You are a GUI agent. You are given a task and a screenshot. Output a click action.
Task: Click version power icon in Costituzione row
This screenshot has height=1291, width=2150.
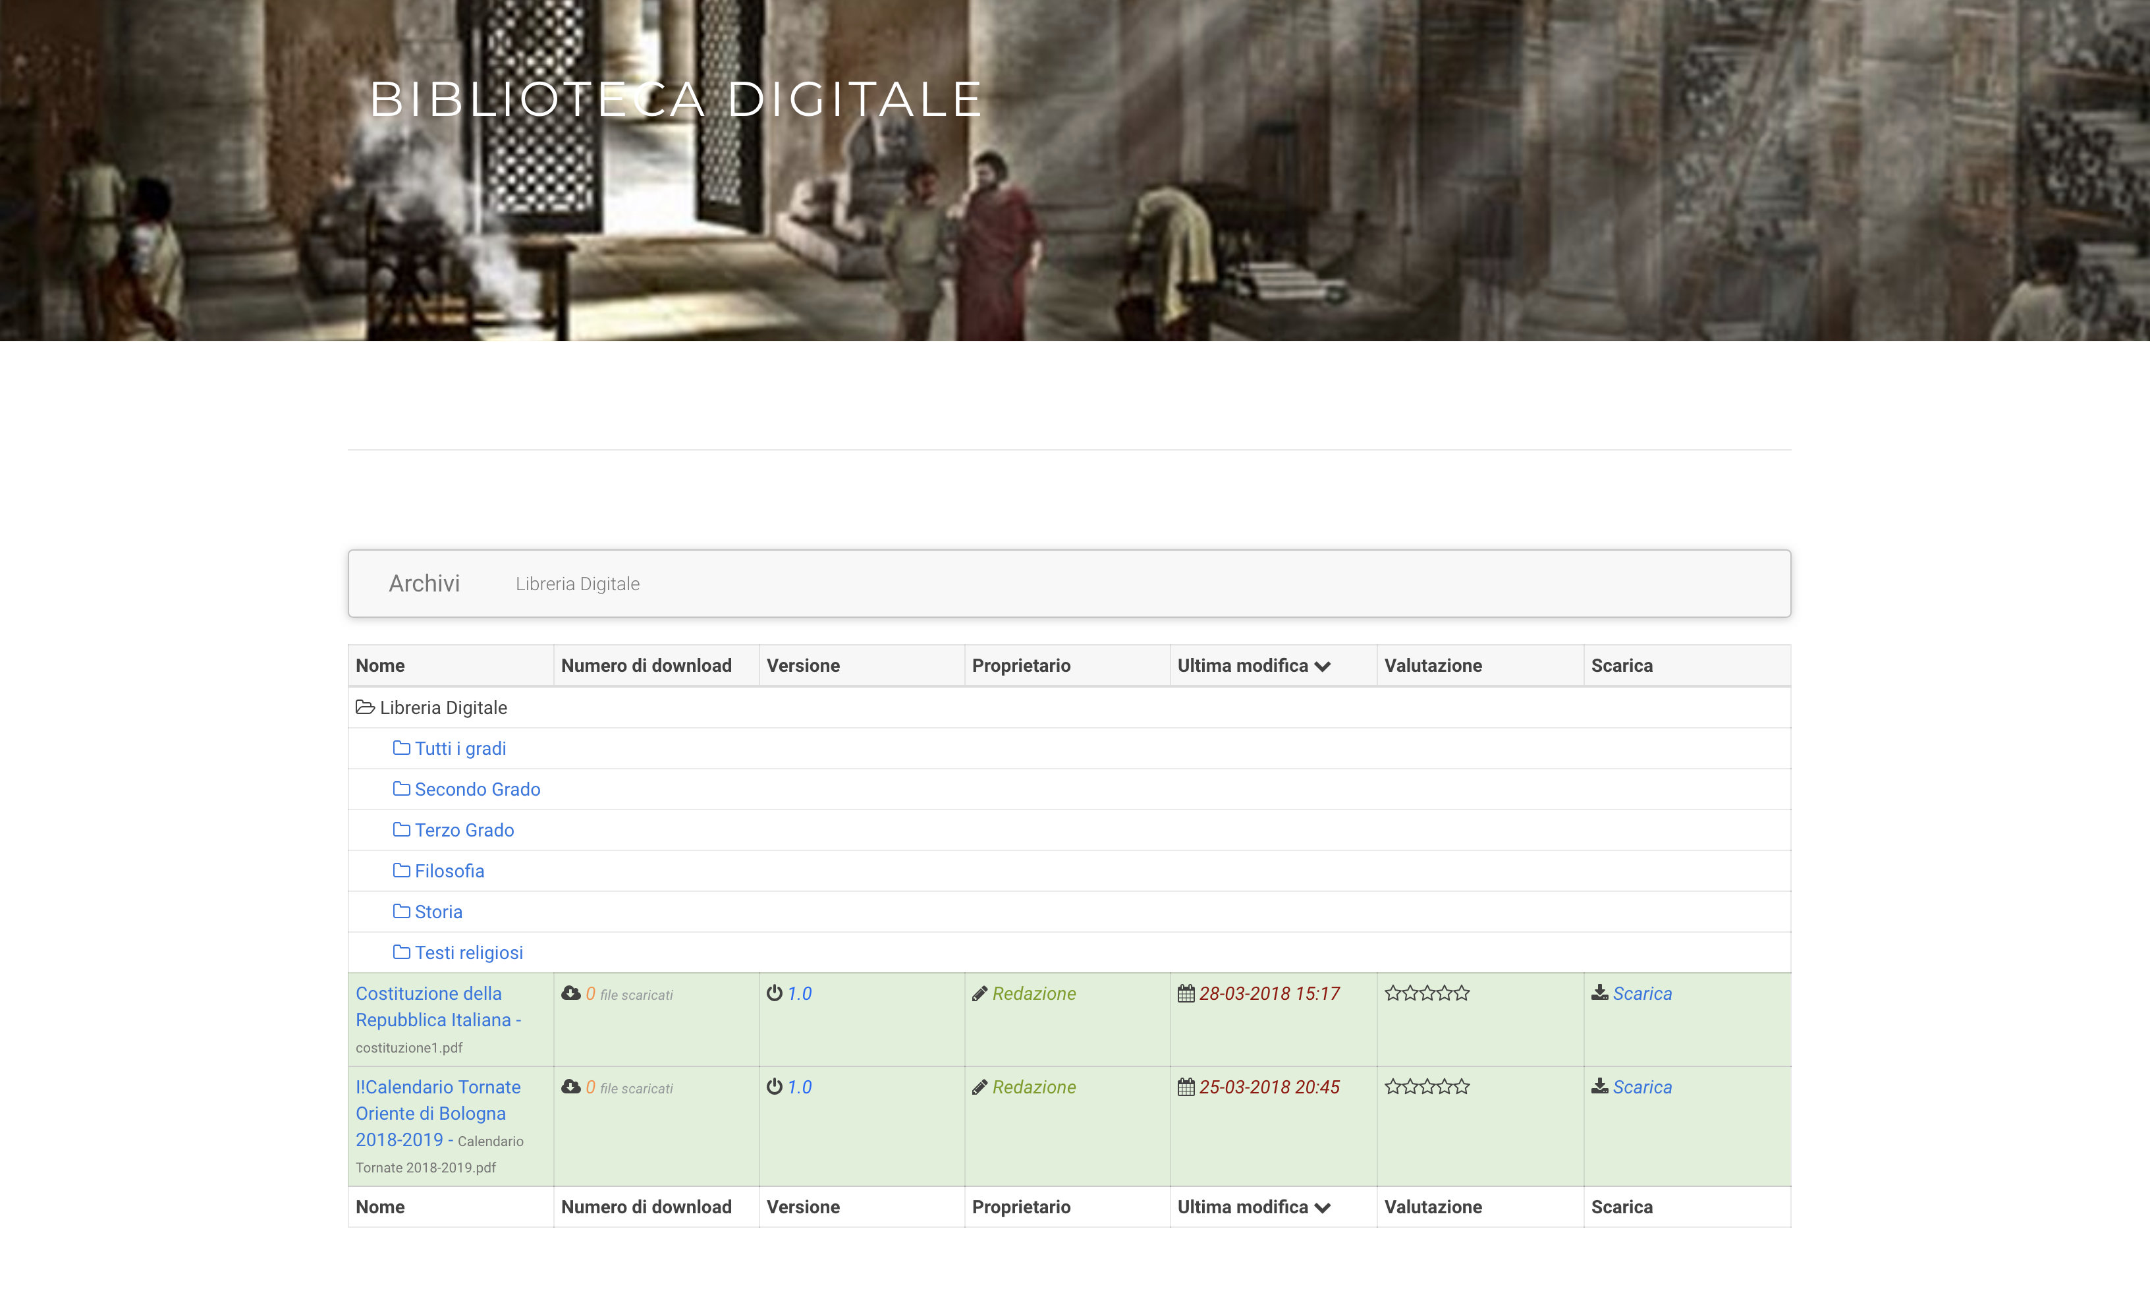pyautogui.click(x=774, y=993)
